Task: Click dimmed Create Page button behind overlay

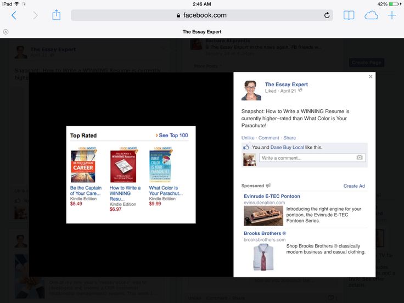Action: click(367, 63)
